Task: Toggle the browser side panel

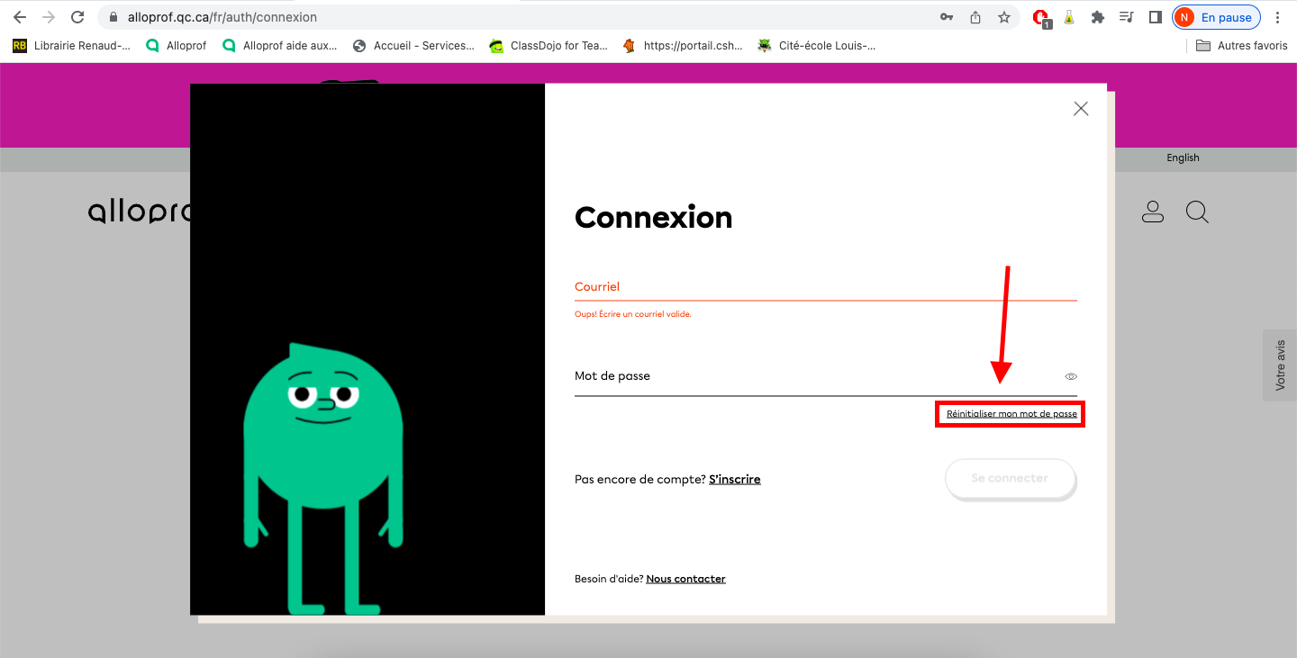Action: [x=1156, y=17]
